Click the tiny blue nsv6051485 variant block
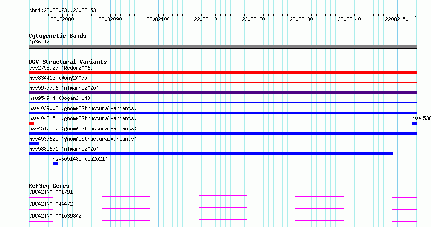The height and width of the screenshot is (227, 431). [56, 164]
